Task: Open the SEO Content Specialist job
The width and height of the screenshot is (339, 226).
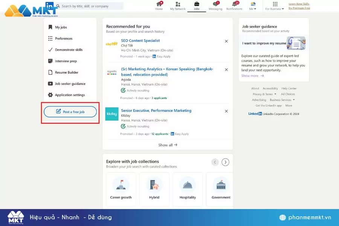Action: coord(140,41)
